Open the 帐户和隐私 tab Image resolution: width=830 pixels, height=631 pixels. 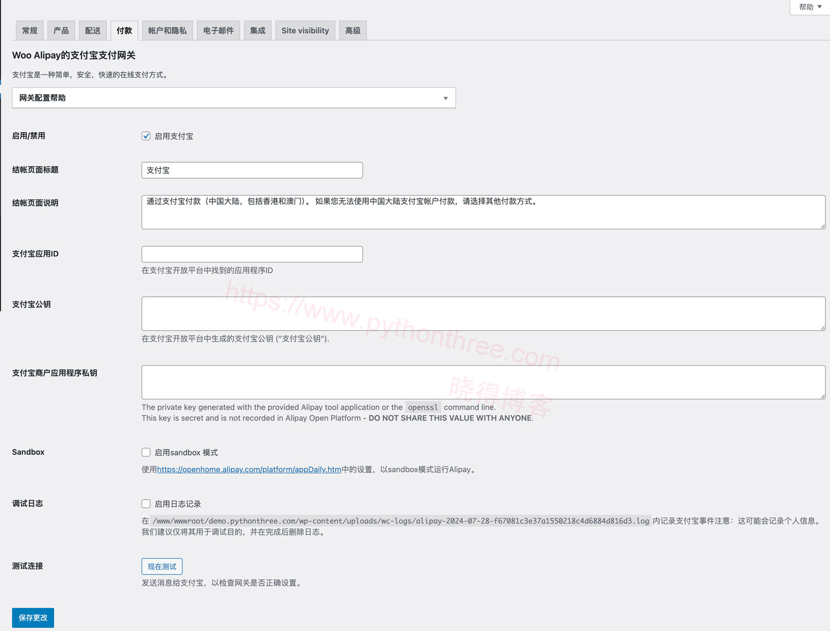pos(167,30)
